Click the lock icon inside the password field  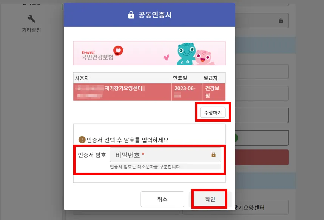tap(213, 154)
